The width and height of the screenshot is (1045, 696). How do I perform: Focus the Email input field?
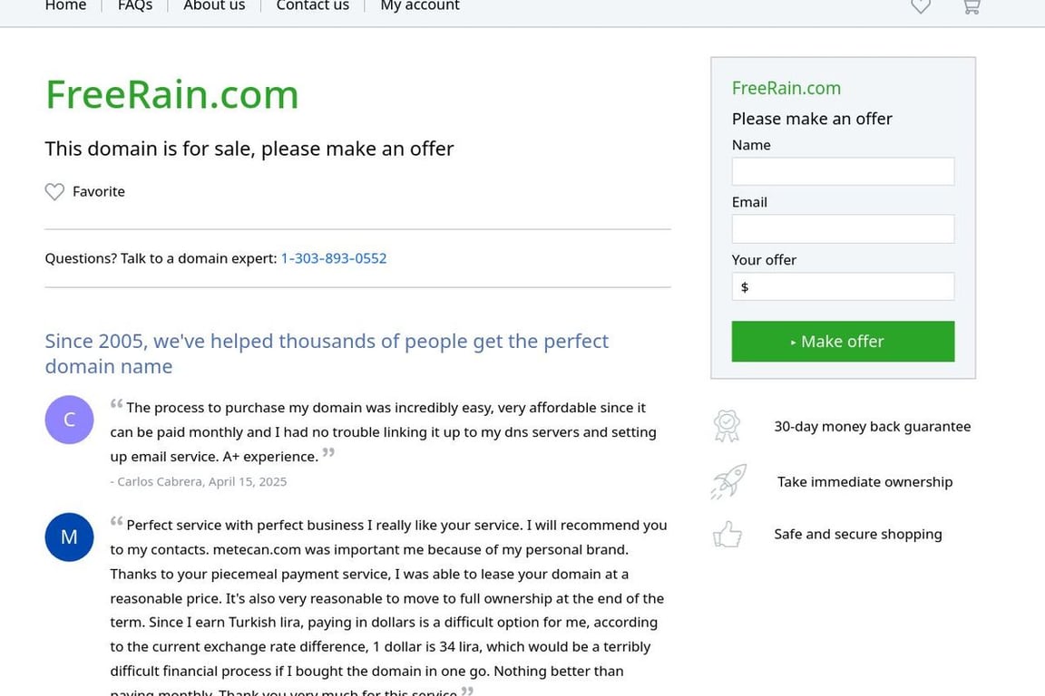pyautogui.click(x=843, y=229)
